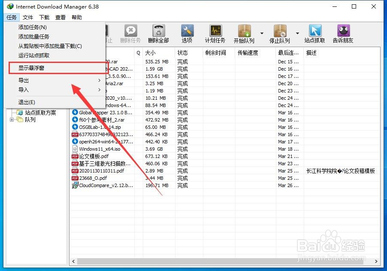Sort by 大小 column header
Viewport: 387px width, 271px height.
click(159, 53)
